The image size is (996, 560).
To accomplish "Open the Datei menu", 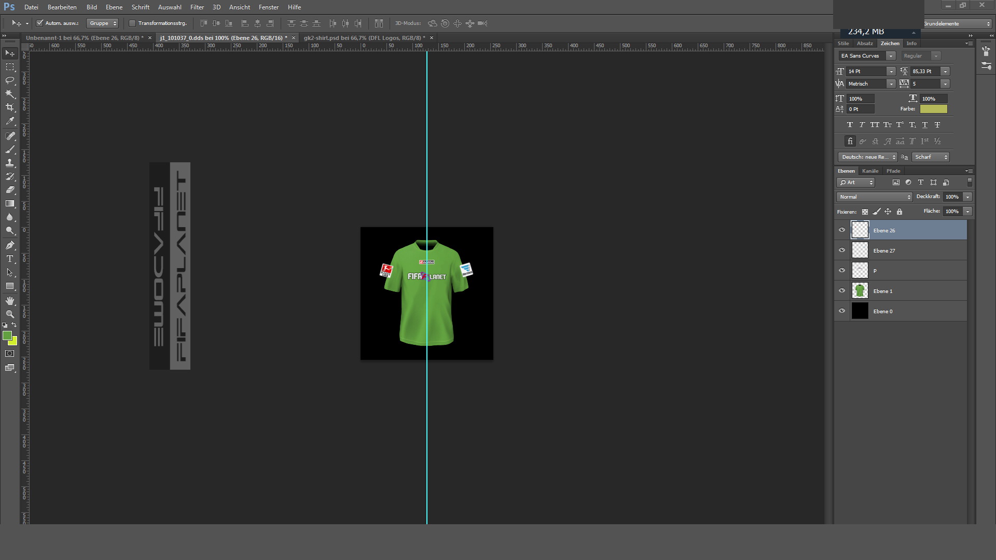I will [31, 7].
